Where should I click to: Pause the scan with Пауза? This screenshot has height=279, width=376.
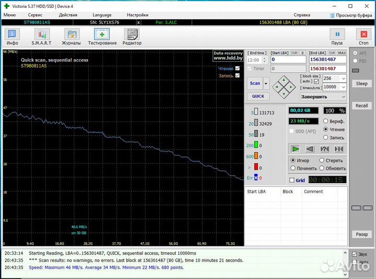[337, 37]
